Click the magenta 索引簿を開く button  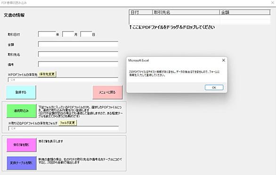coord(22,145)
